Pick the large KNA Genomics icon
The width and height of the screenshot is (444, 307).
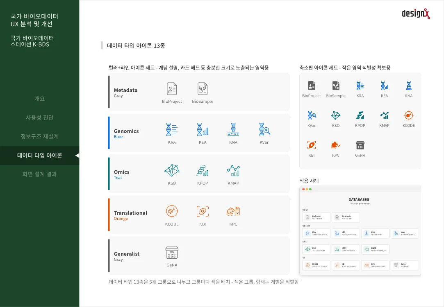click(233, 129)
